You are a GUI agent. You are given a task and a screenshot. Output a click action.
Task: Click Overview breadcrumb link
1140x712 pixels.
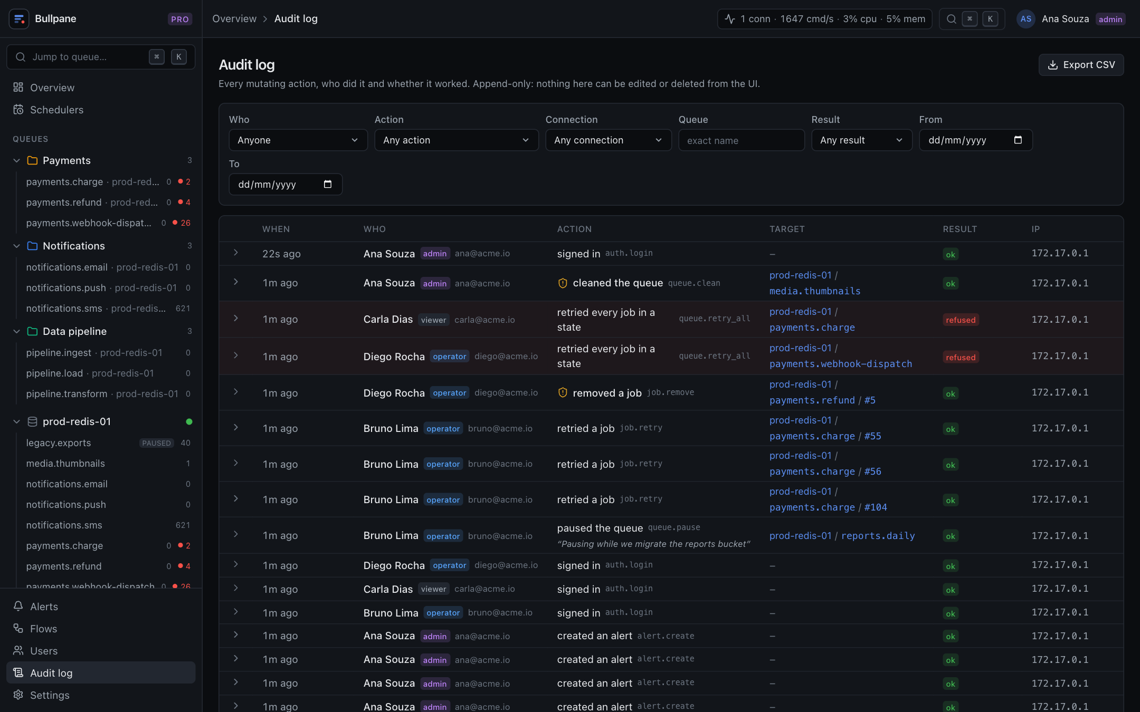pyautogui.click(x=234, y=19)
